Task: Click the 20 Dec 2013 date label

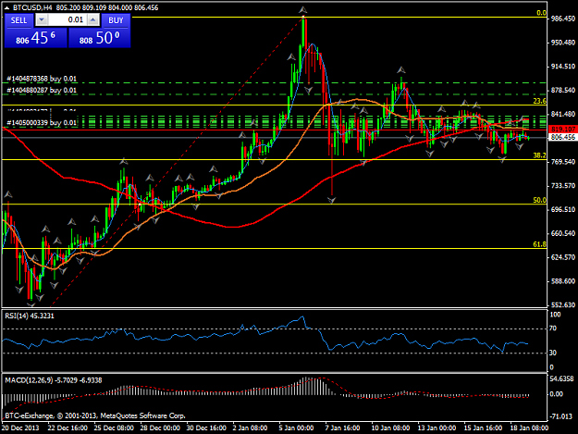Action: point(20,428)
